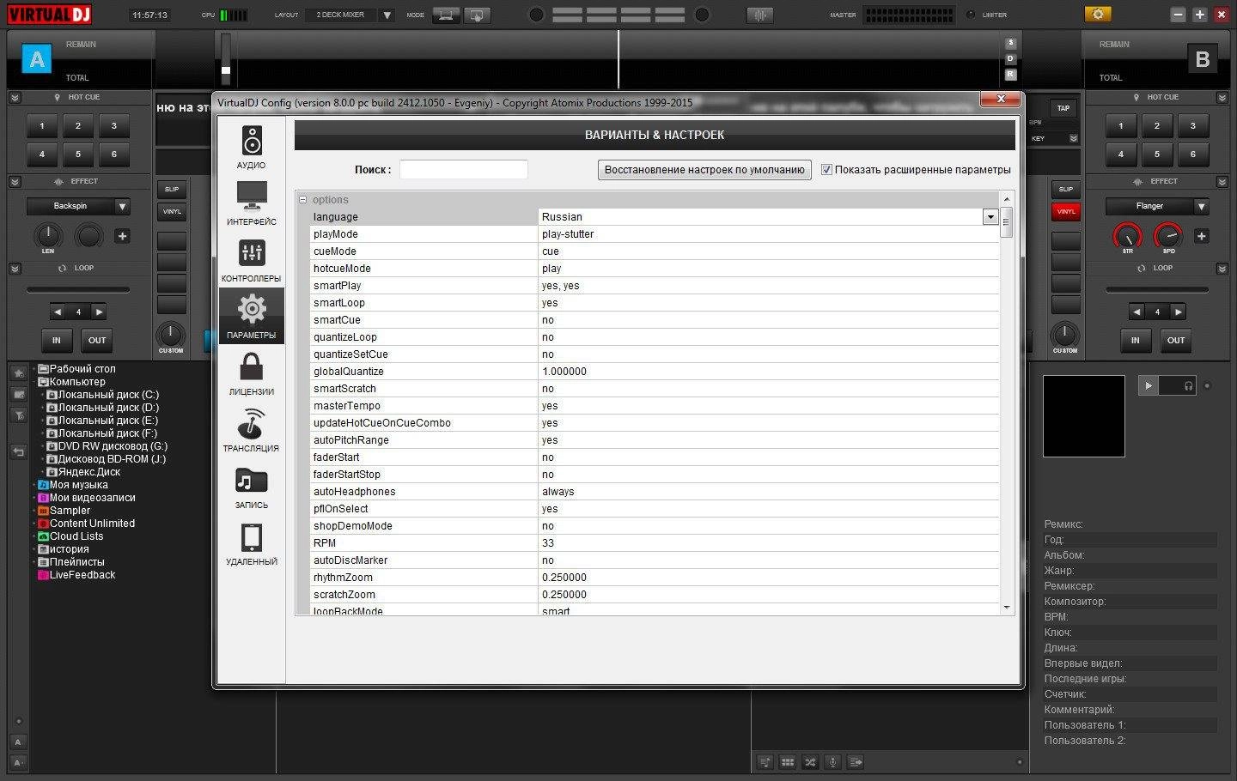The width and height of the screenshot is (1237, 781).
Task: Collapse the Loop panel on deck B
Action: 1222,269
